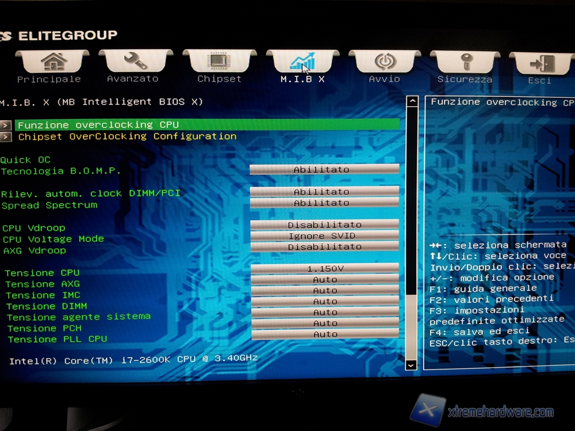Click the Esci exit door icon

pos(542,63)
